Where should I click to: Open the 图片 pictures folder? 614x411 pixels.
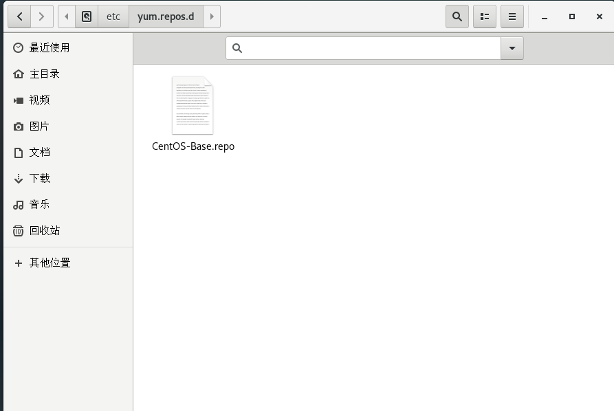click(x=68, y=126)
